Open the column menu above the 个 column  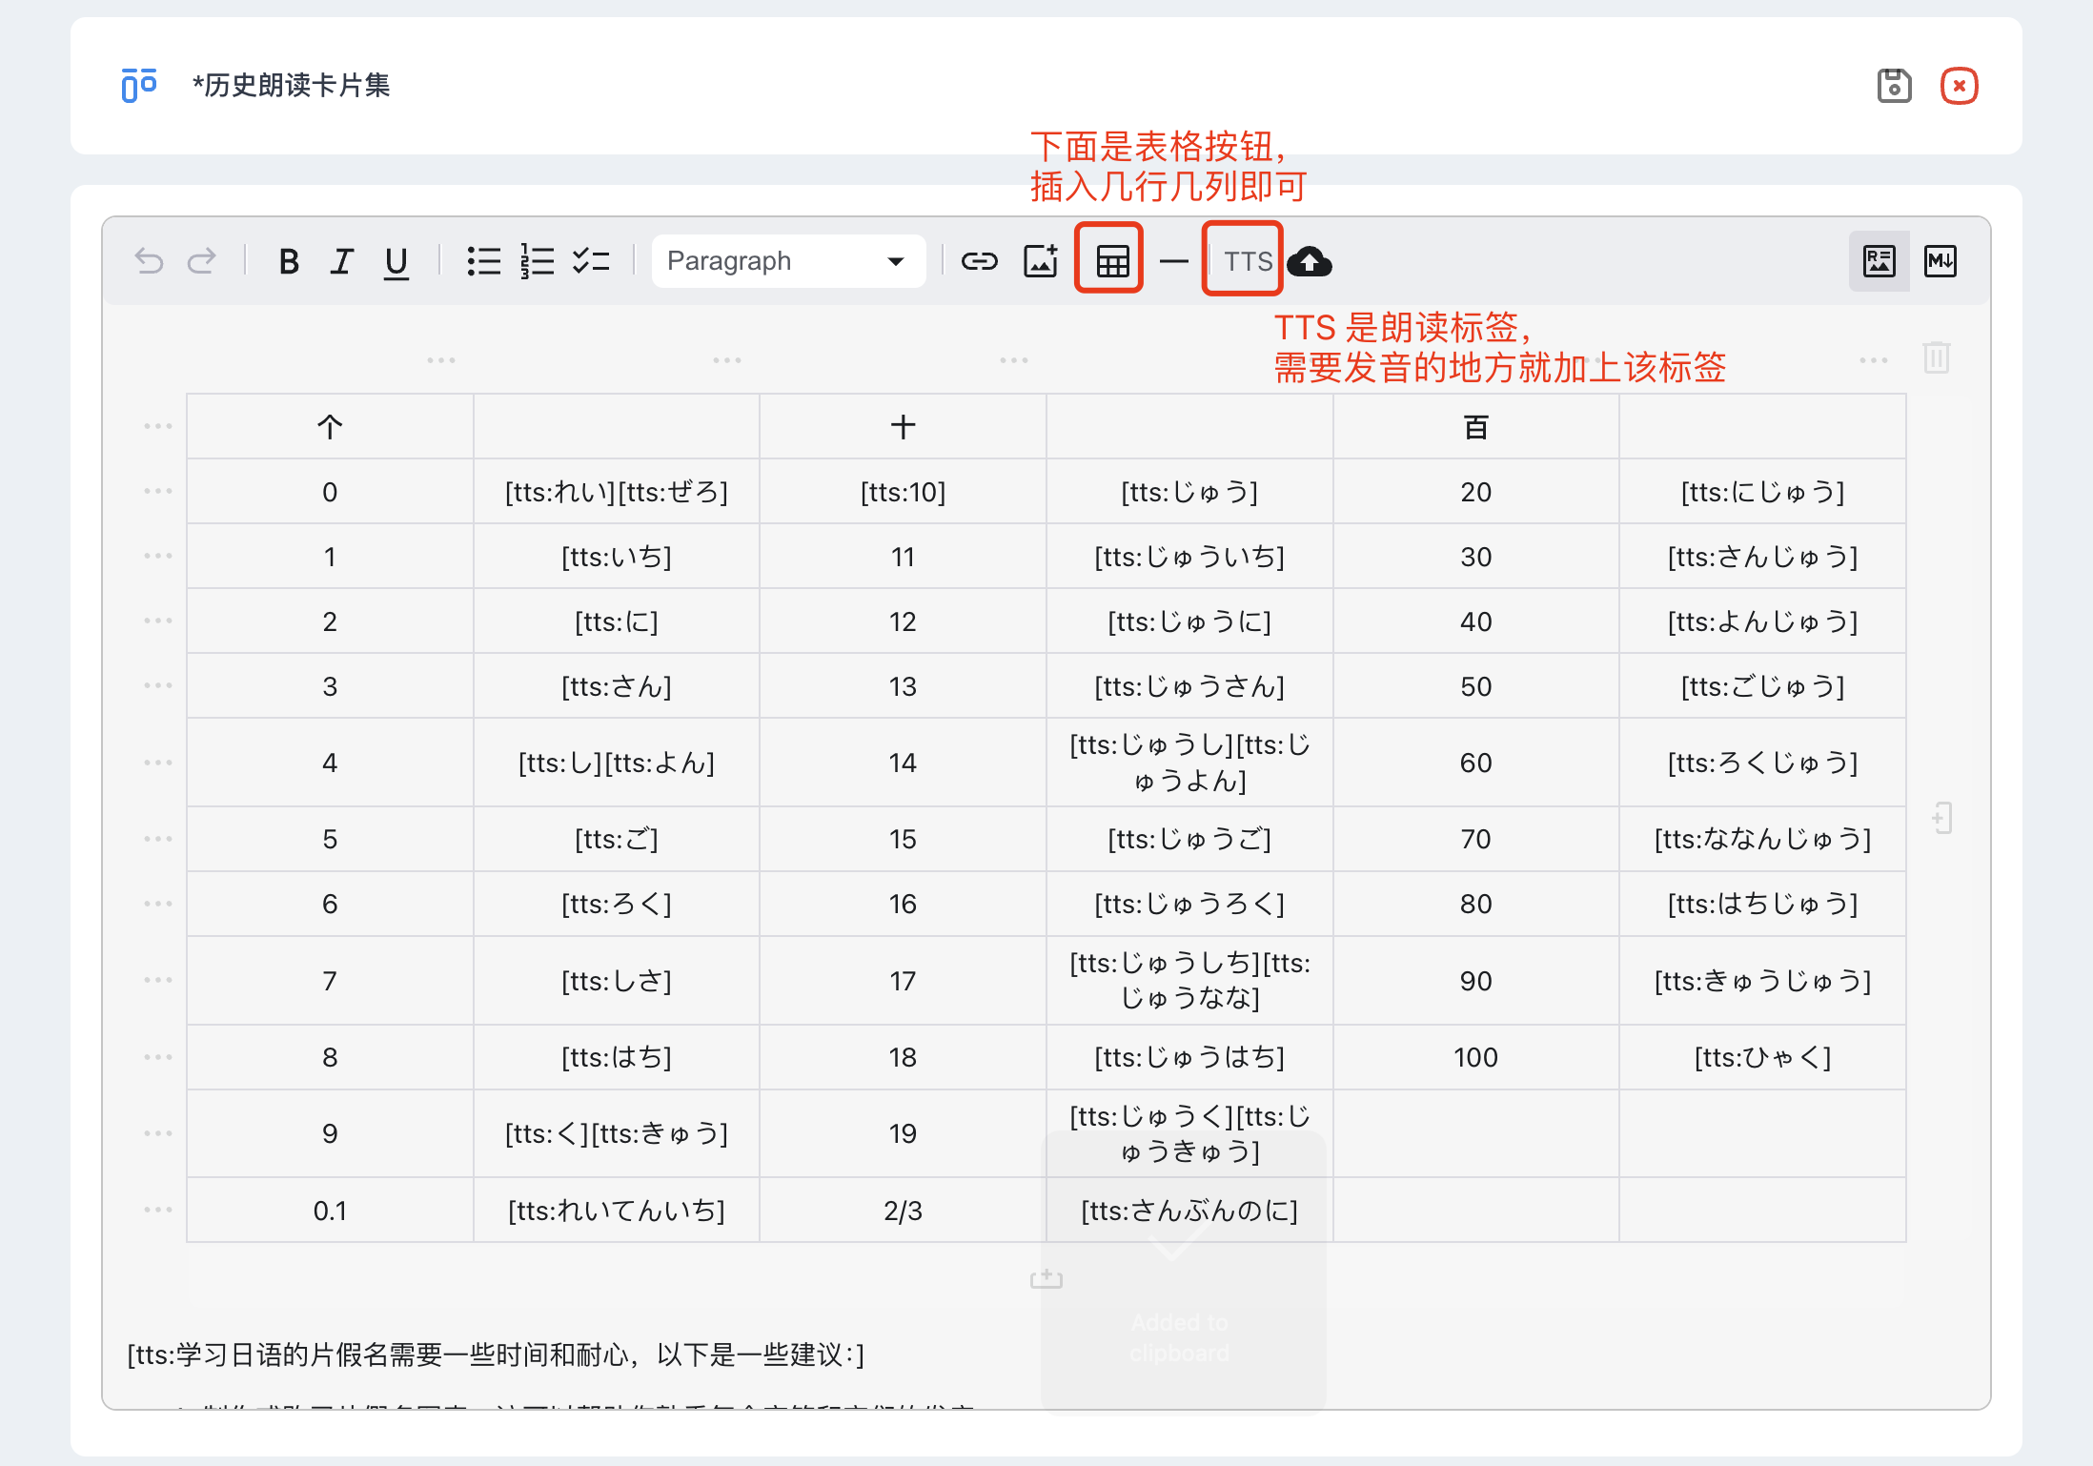coord(440,360)
